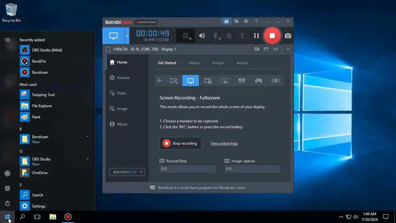Click the Stop recording button
396x223 pixels.
coord(180,143)
